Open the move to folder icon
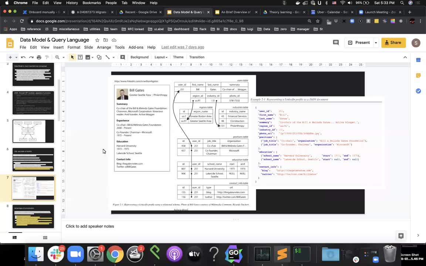This screenshot has width=426, height=266. tap(106, 40)
